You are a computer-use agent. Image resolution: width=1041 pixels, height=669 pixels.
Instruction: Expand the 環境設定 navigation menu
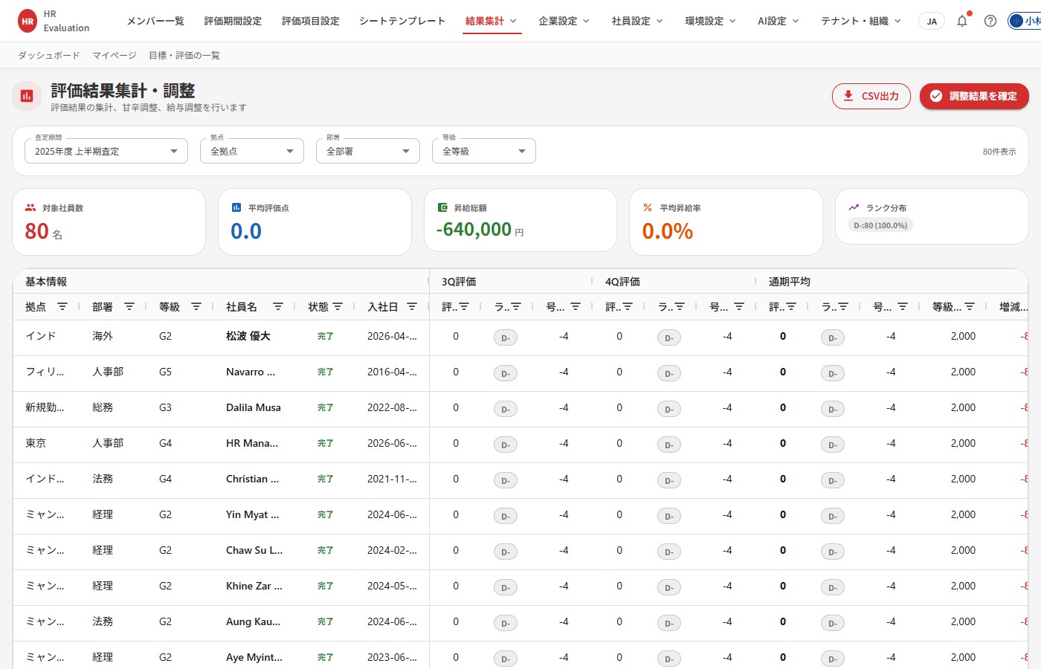point(710,21)
